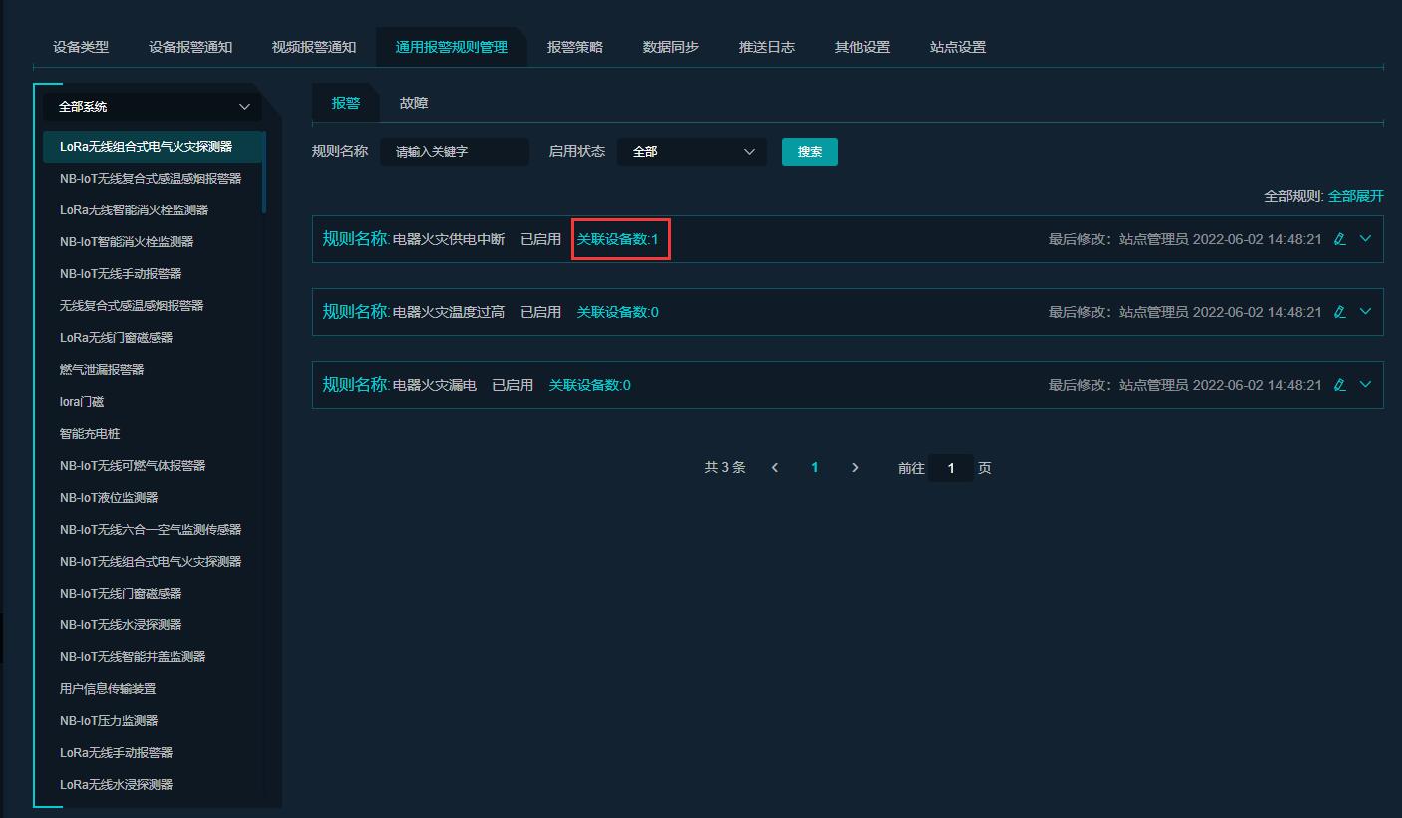Select NB-IoT无线智能井盖监测器 in list
This screenshot has width=1402, height=818.
coord(153,657)
